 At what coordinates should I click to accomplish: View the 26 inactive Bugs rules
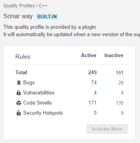coord(121,83)
